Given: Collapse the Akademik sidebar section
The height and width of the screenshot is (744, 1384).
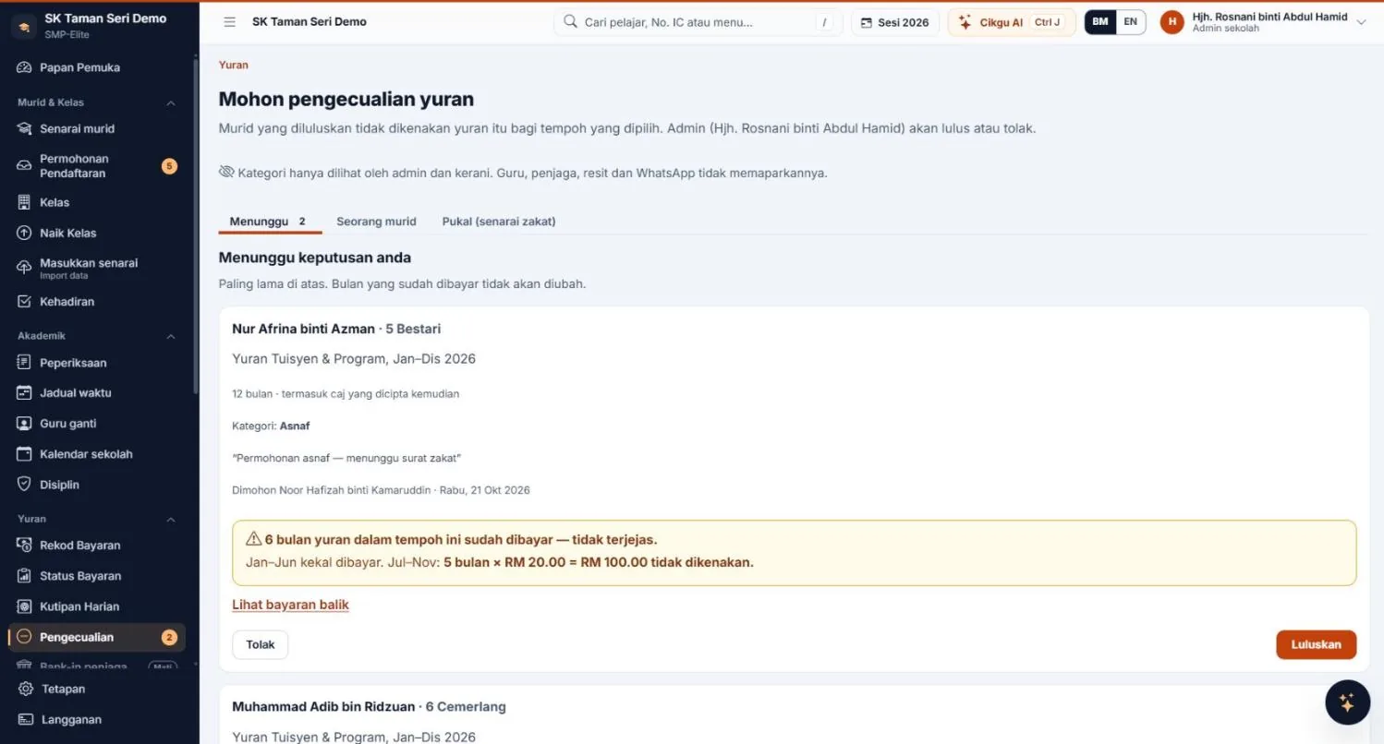Looking at the screenshot, I should coord(171,336).
